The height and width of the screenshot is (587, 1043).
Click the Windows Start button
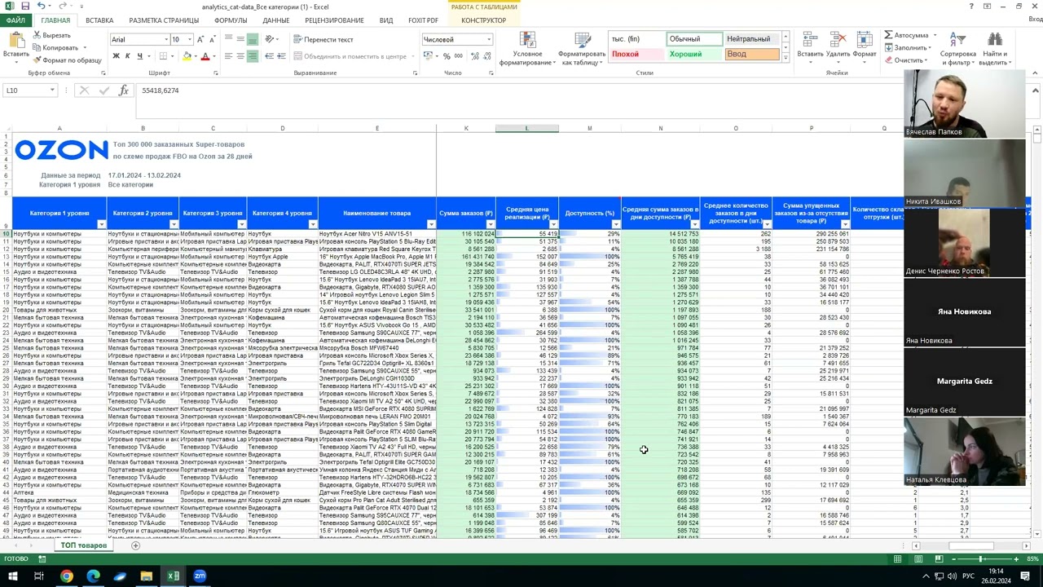pos(12,576)
